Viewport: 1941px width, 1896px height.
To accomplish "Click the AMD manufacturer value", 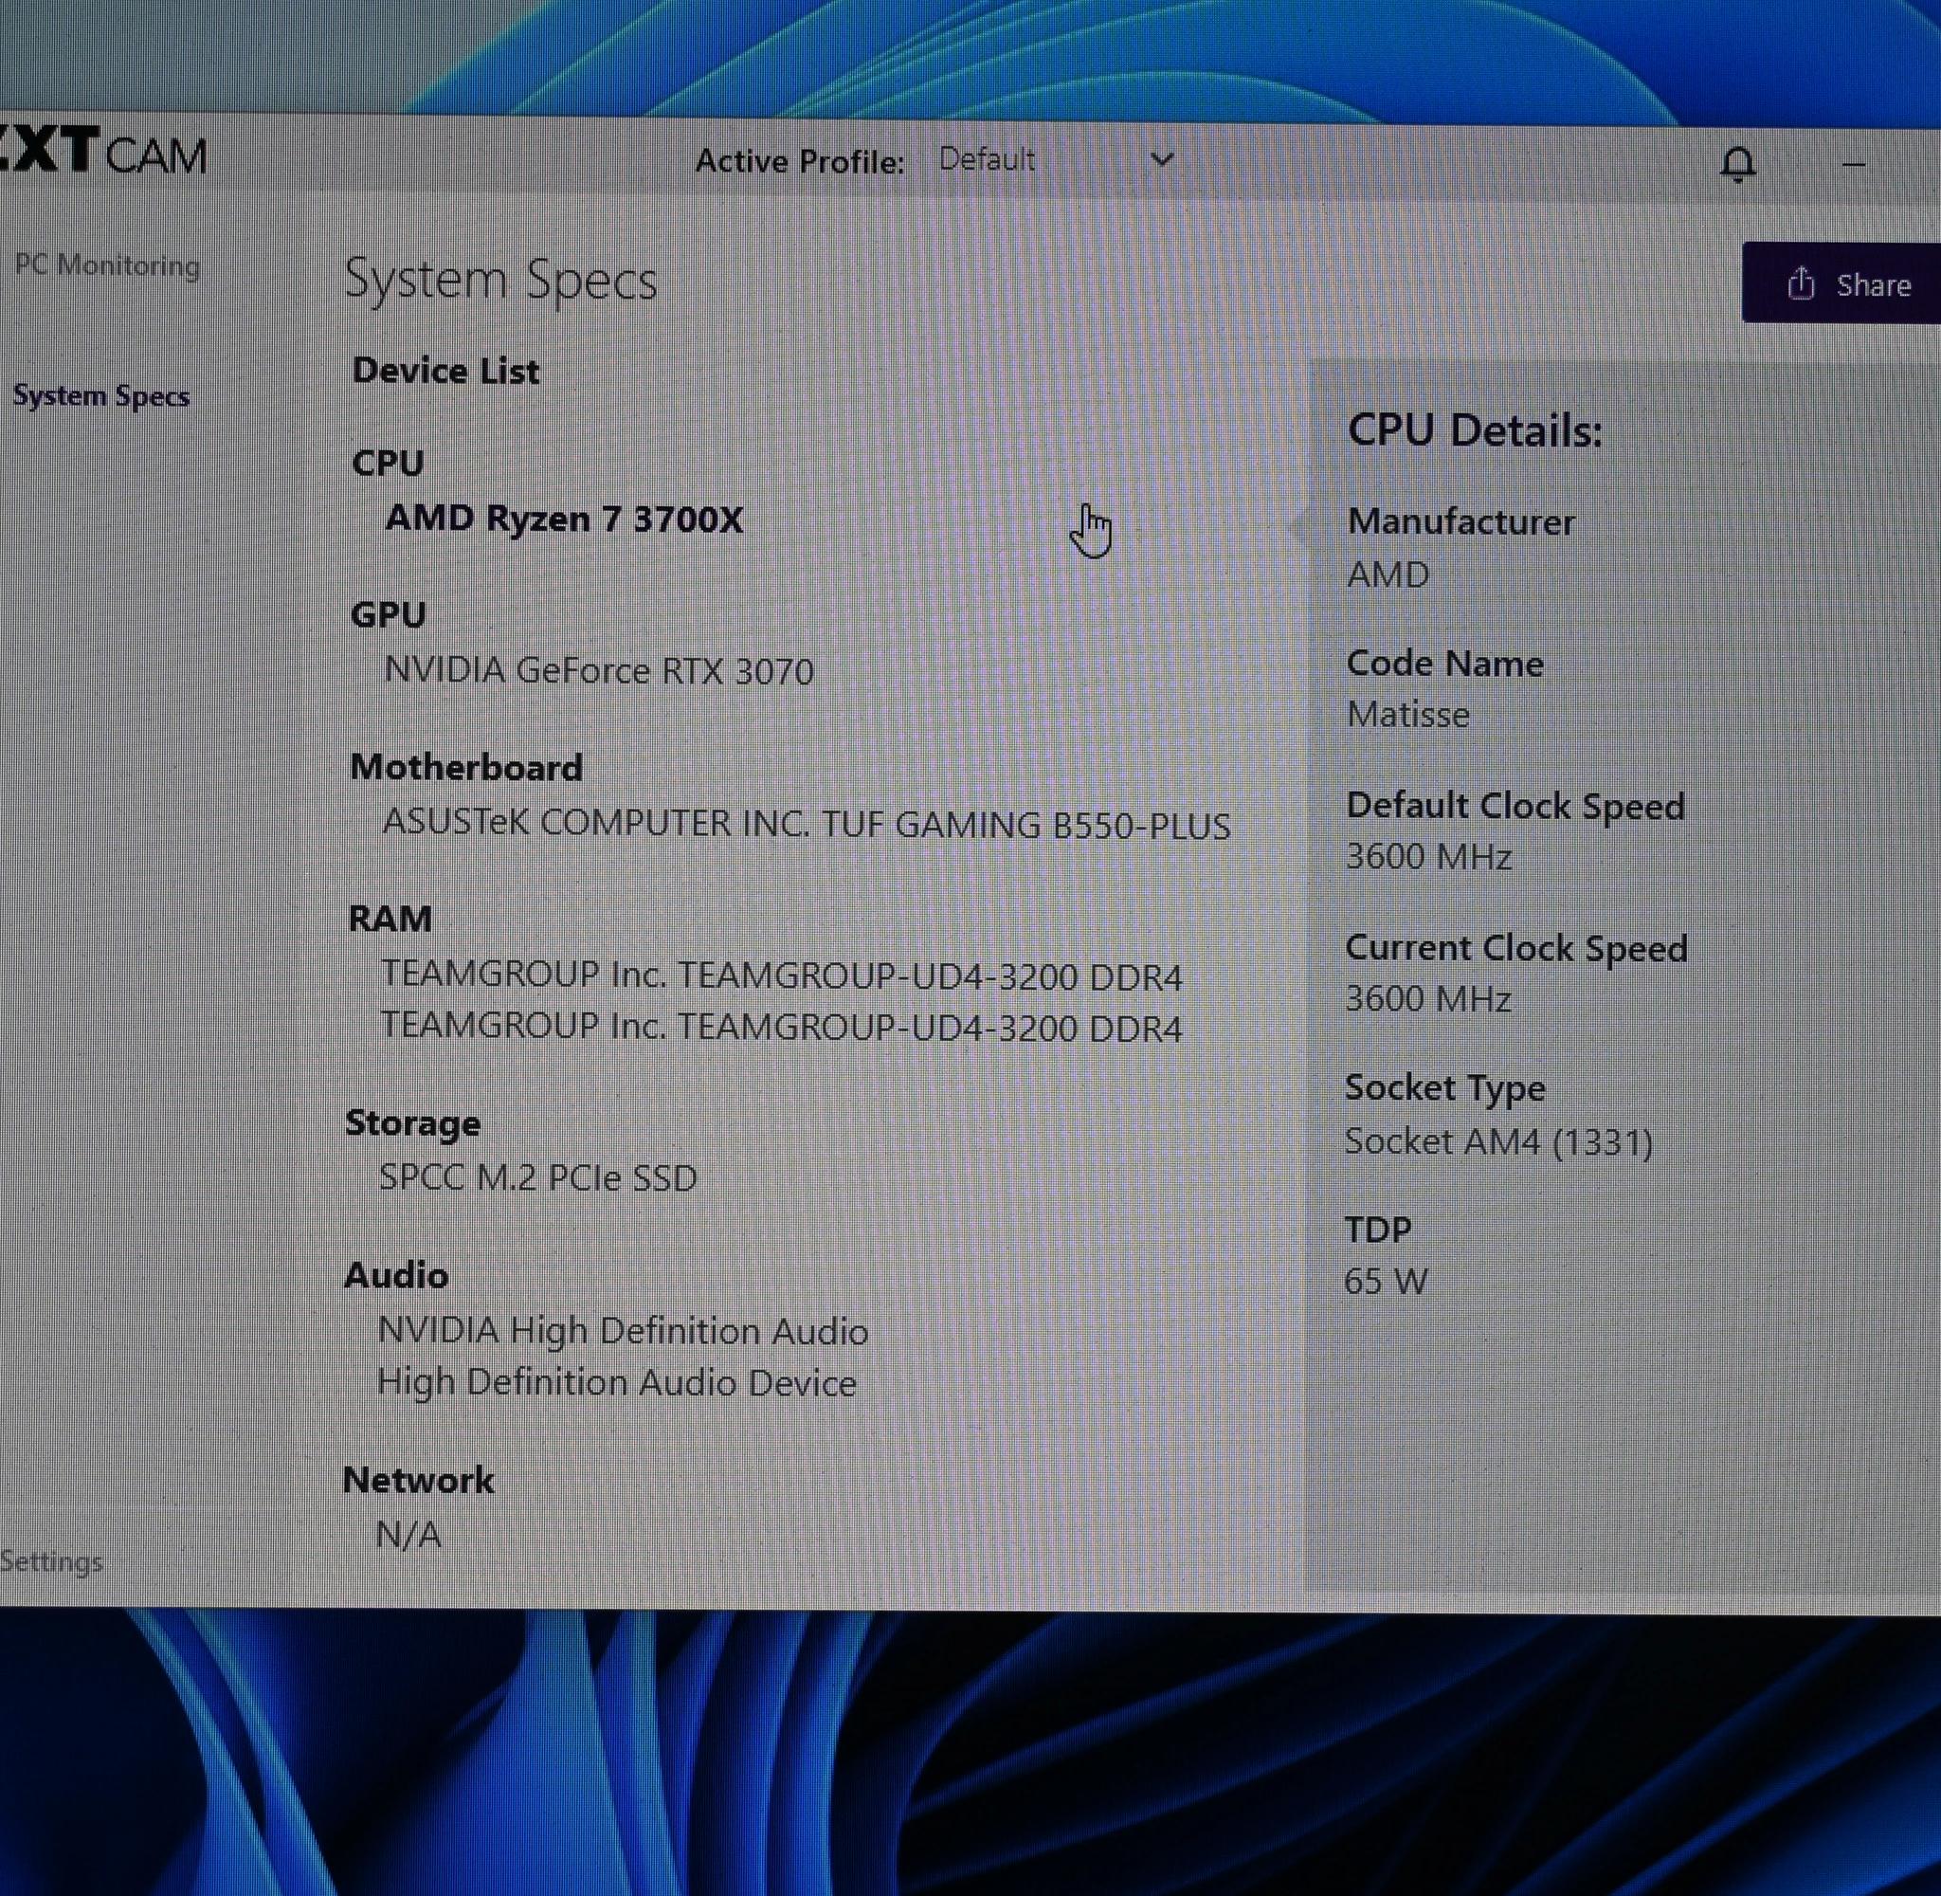I will coord(1388,574).
